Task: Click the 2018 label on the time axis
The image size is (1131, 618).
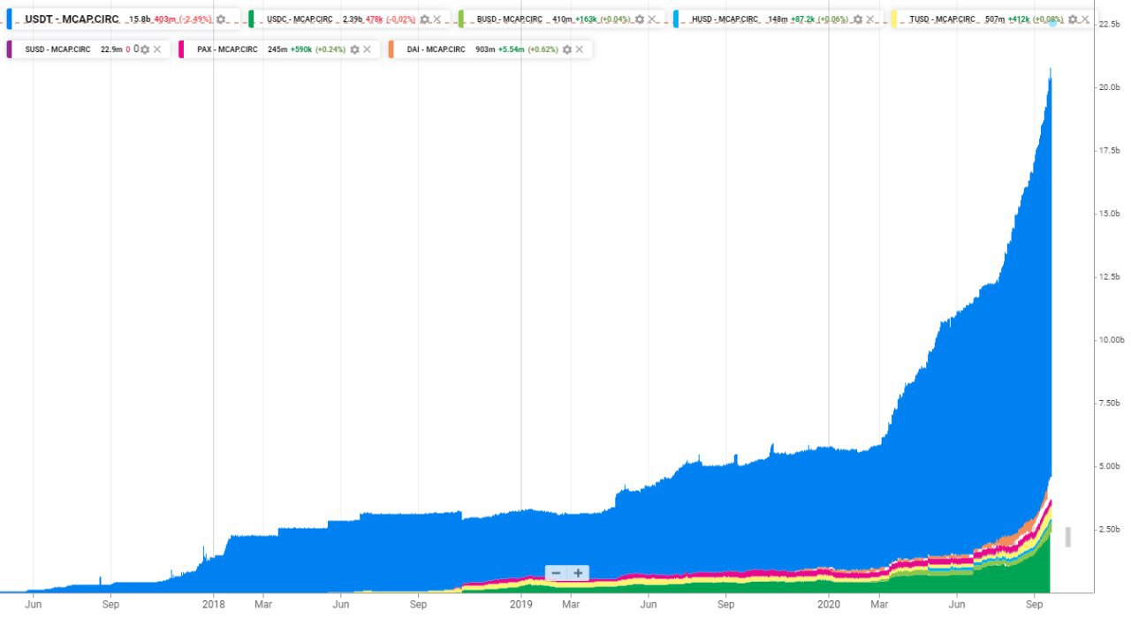Action: (214, 605)
